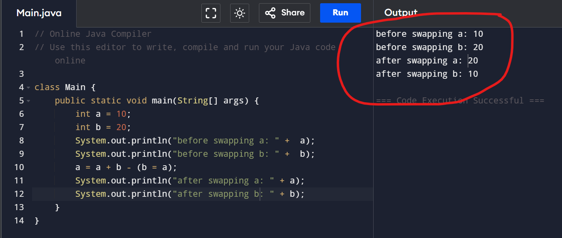Enter fullscreen mode with the brackets icon

[211, 13]
